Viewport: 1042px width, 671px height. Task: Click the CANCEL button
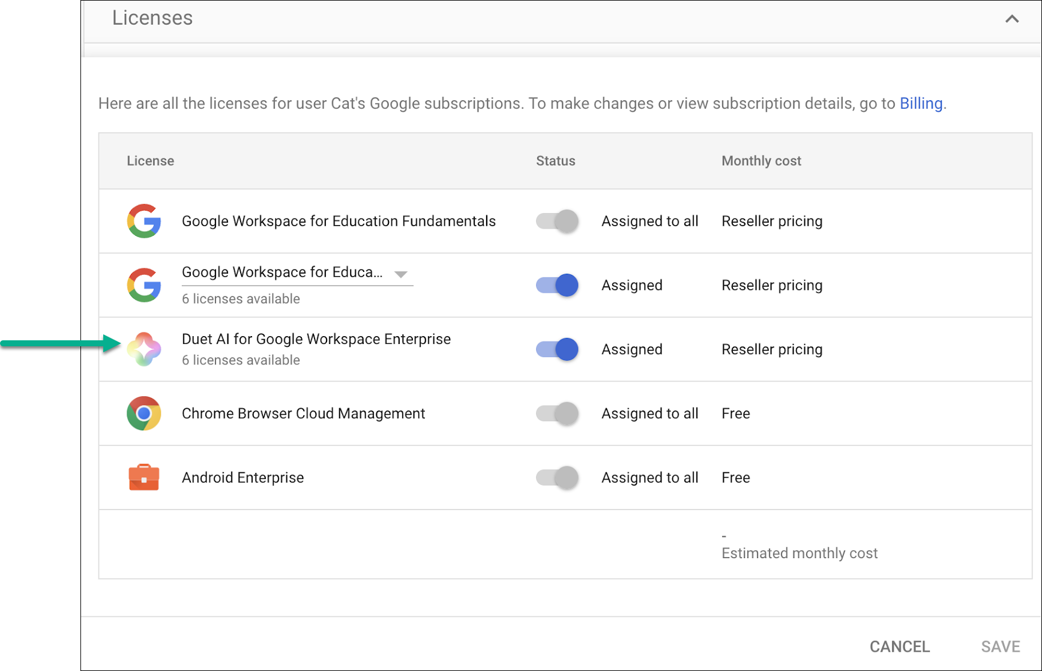click(x=899, y=646)
